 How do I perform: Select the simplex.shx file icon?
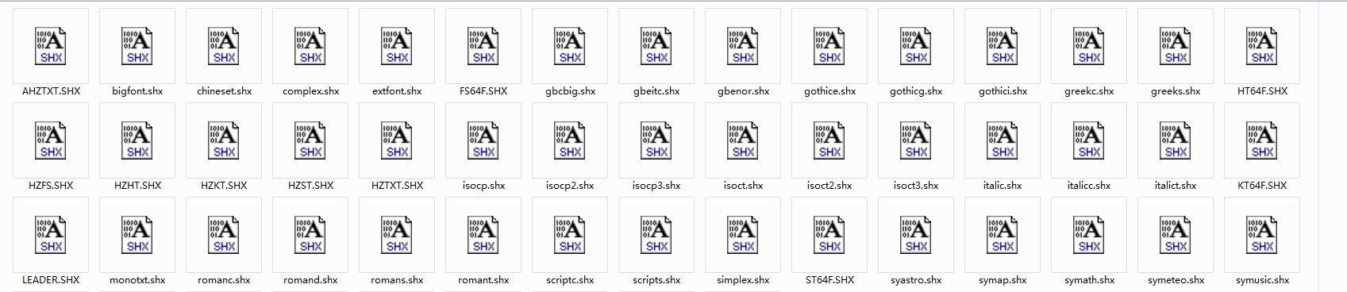[x=743, y=235]
